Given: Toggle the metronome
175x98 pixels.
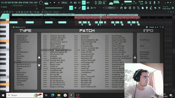Looking at the screenshot, I should 71,2.
